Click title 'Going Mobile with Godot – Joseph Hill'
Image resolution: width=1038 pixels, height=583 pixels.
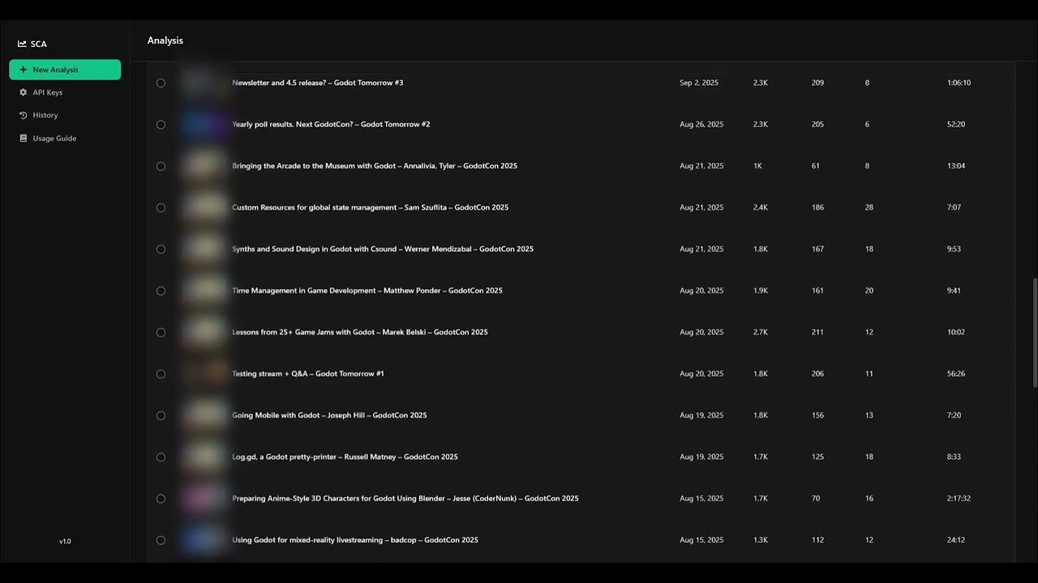tap(298, 415)
